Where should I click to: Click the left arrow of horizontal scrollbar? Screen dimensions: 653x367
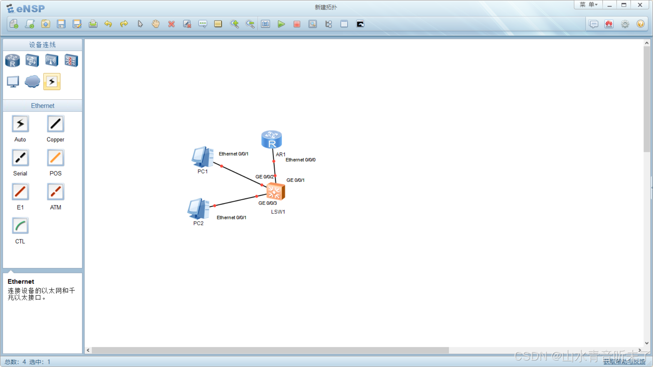88,350
